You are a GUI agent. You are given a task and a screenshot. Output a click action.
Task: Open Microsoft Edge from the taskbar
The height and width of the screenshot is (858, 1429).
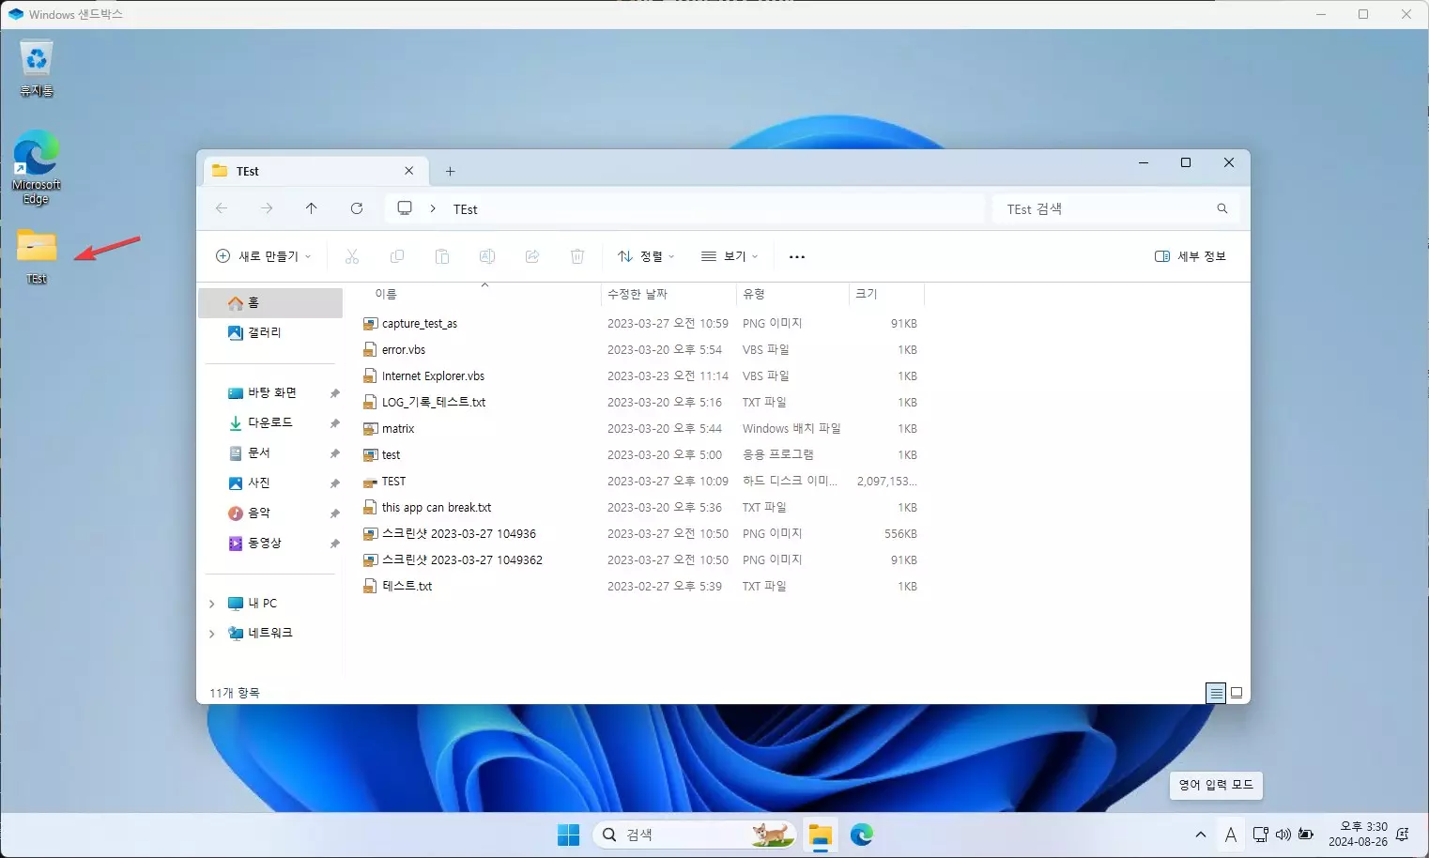[x=861, y=834]
